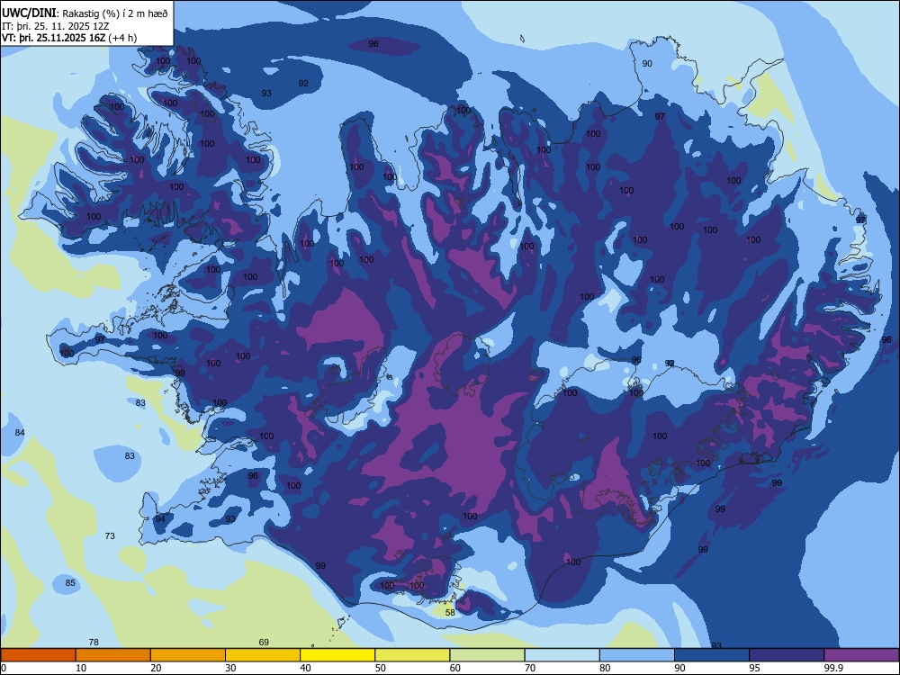Click the bright yellow 40–50 legend swatch
Viewport: 900px width, 675px height.
(337, 655)
